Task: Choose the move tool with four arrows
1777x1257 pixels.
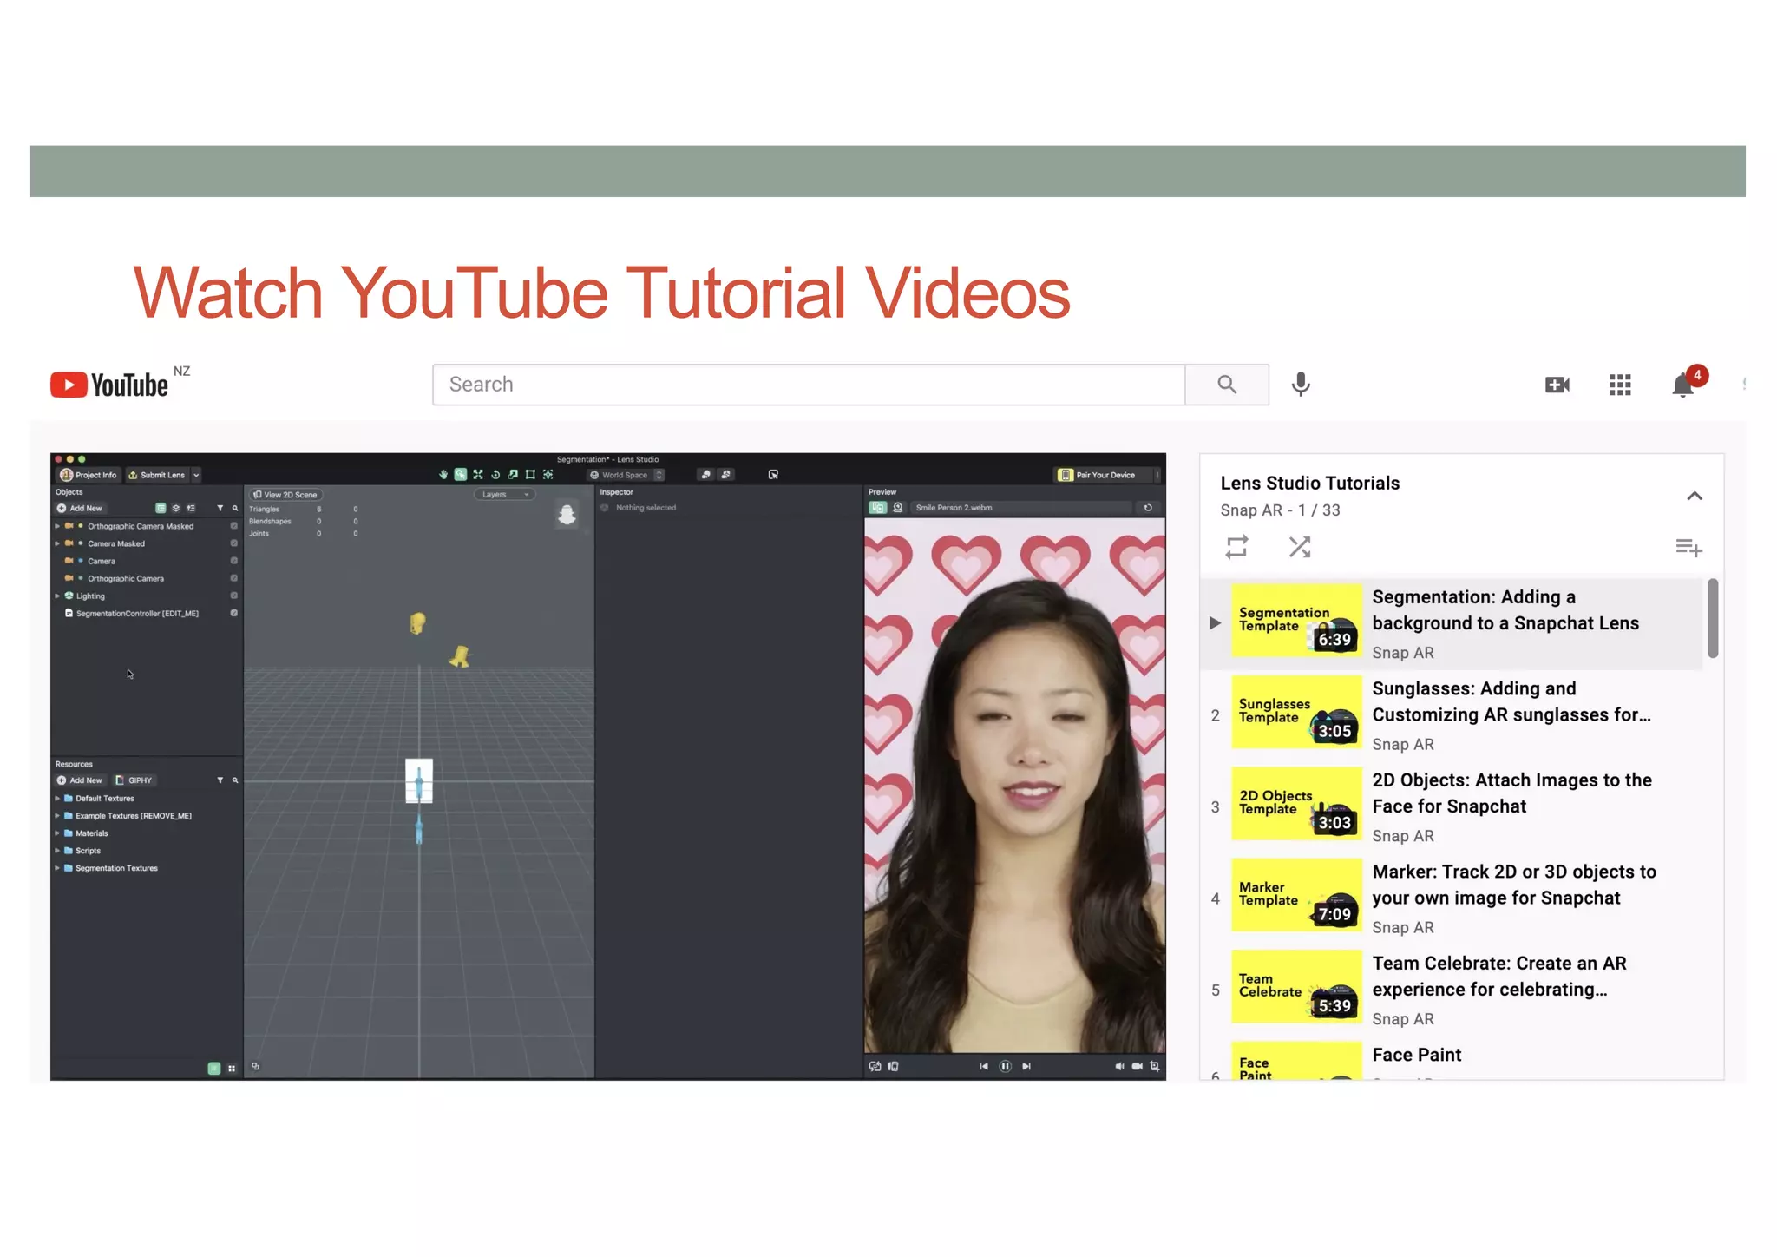Action: pyautogui.click(x=478, y=475)
